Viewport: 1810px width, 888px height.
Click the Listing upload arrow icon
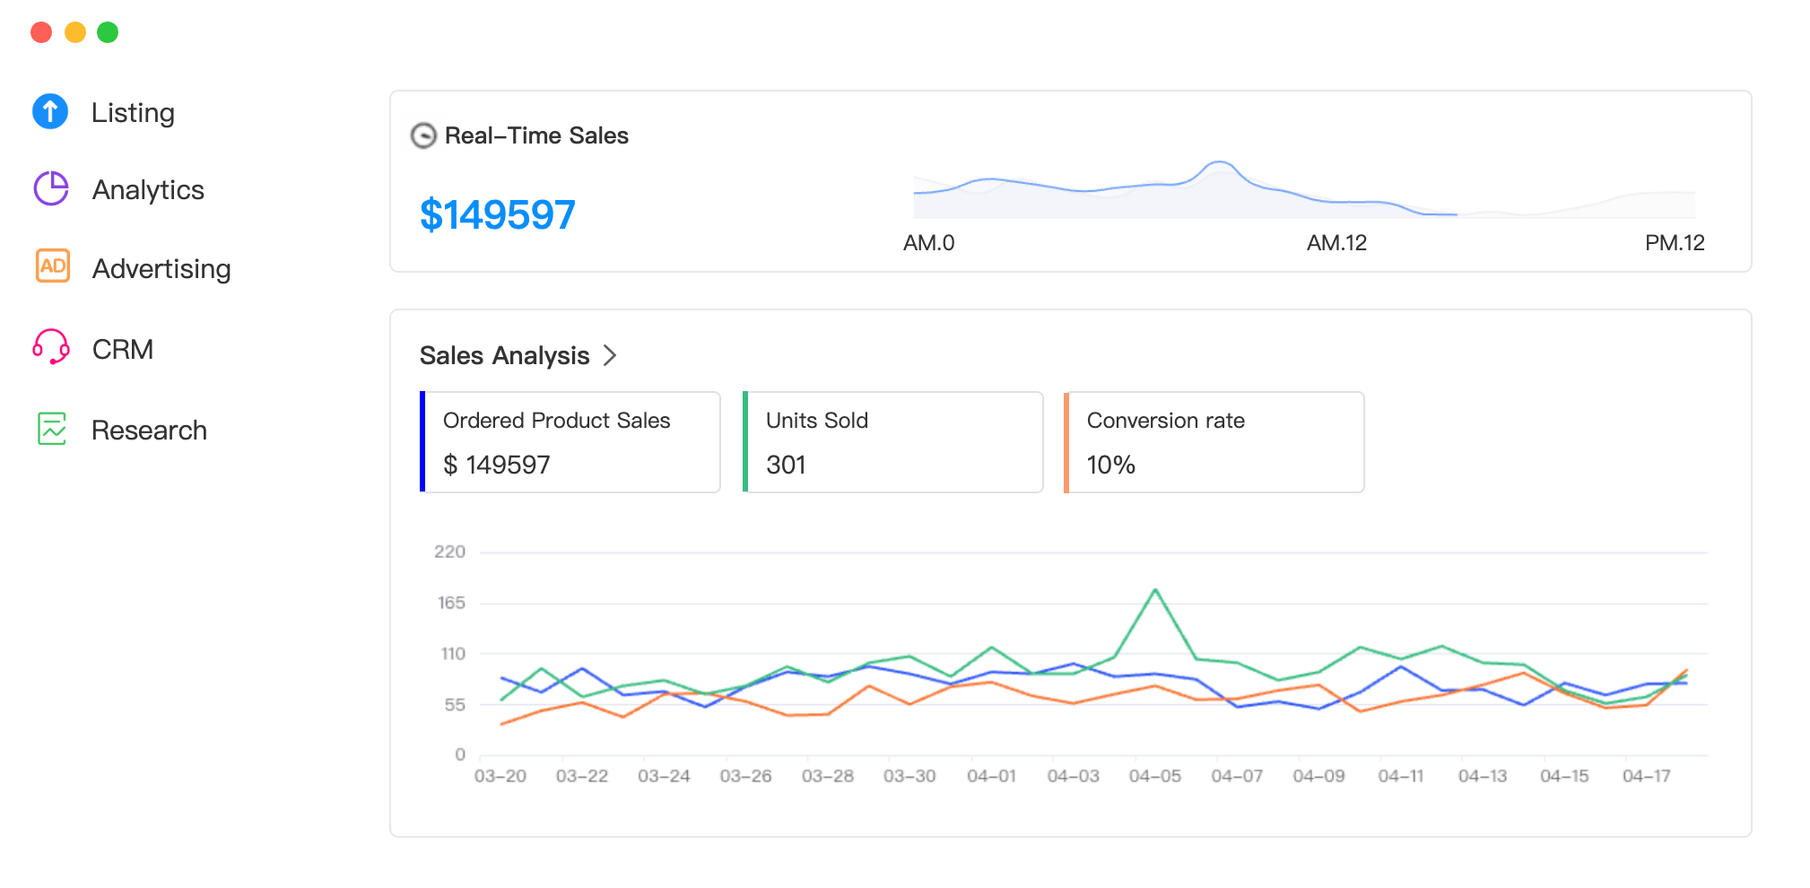pos(50,111)
